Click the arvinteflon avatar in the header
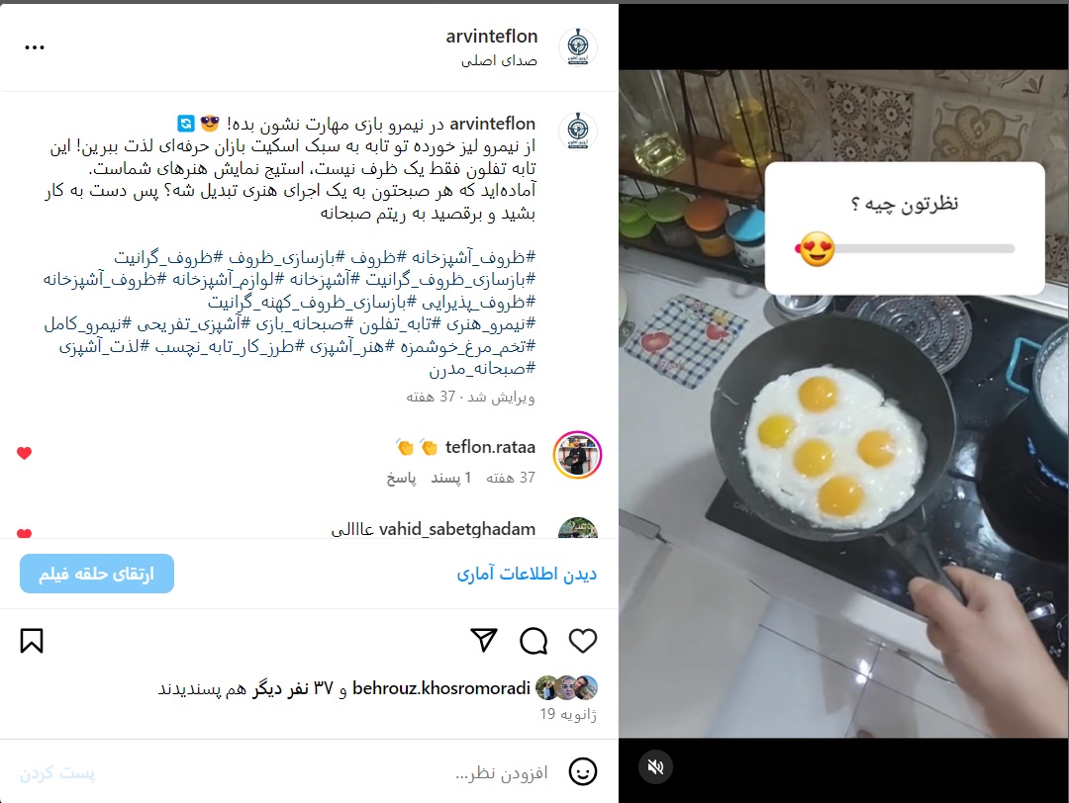The image size is (1069, 803). coord(578,47)
